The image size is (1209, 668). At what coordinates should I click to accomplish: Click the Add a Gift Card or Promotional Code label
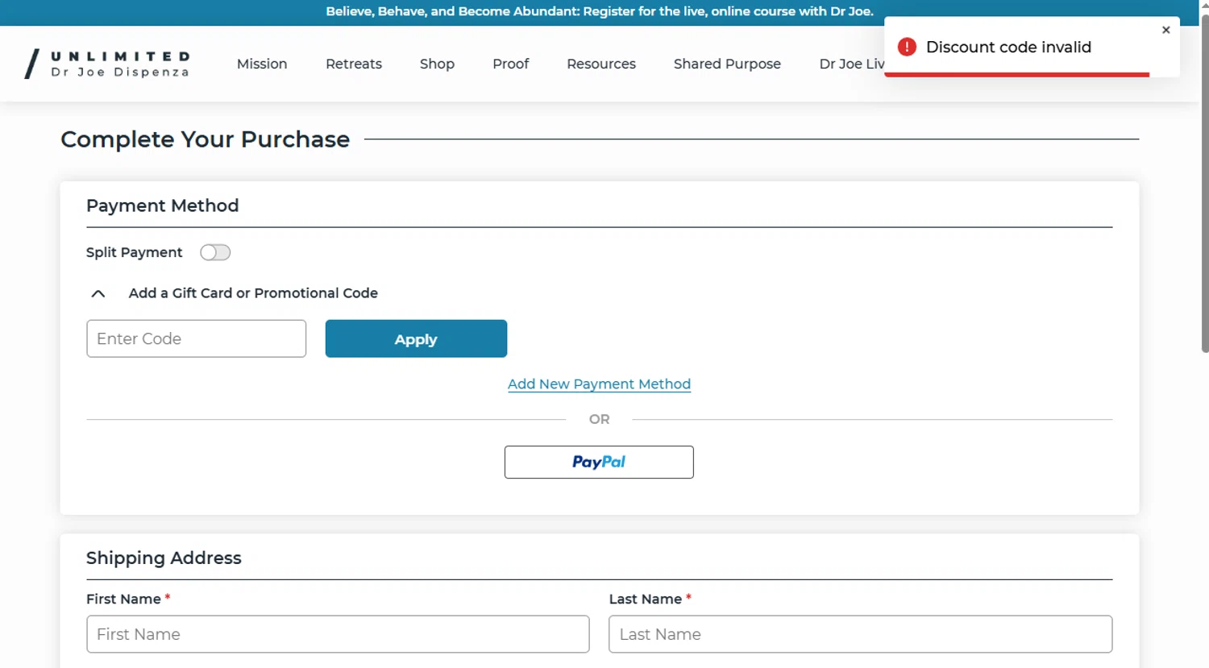[253, 293]
